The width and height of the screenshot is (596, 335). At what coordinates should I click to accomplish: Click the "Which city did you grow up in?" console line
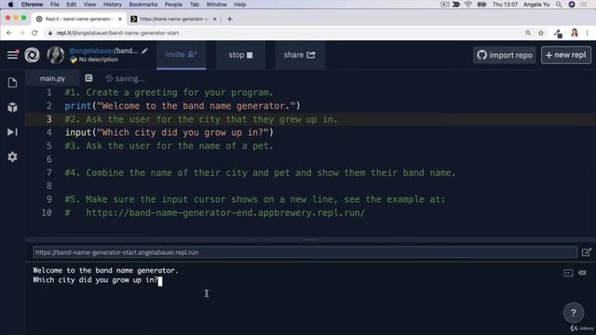(x=95, y=280)
